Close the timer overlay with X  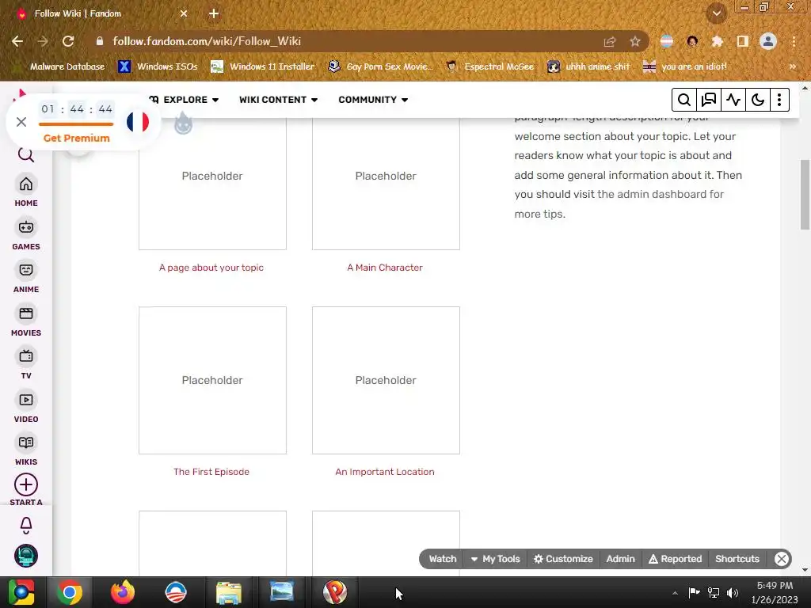21,122
